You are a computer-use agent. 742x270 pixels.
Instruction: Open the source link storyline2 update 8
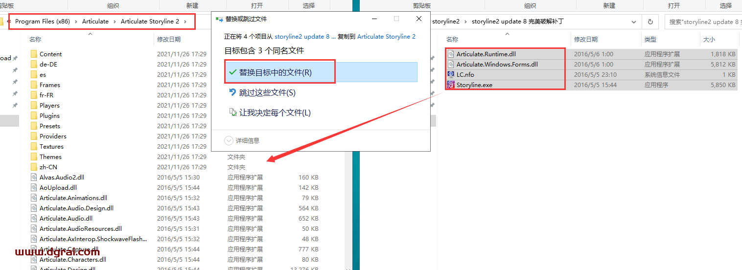[305, 36]
